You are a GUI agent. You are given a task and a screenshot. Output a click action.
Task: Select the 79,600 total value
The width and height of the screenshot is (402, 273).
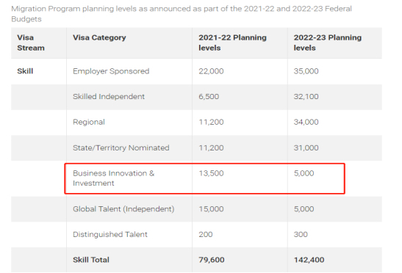pyautogui.click(x=211, y=260)
